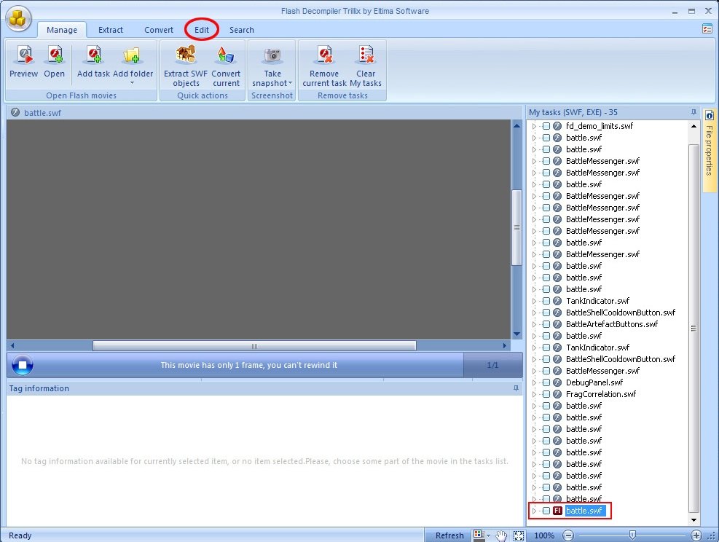Expand the FragCorrelation.swf tree node
Viewport: 719px width, 542px height.
pos(534,394)
